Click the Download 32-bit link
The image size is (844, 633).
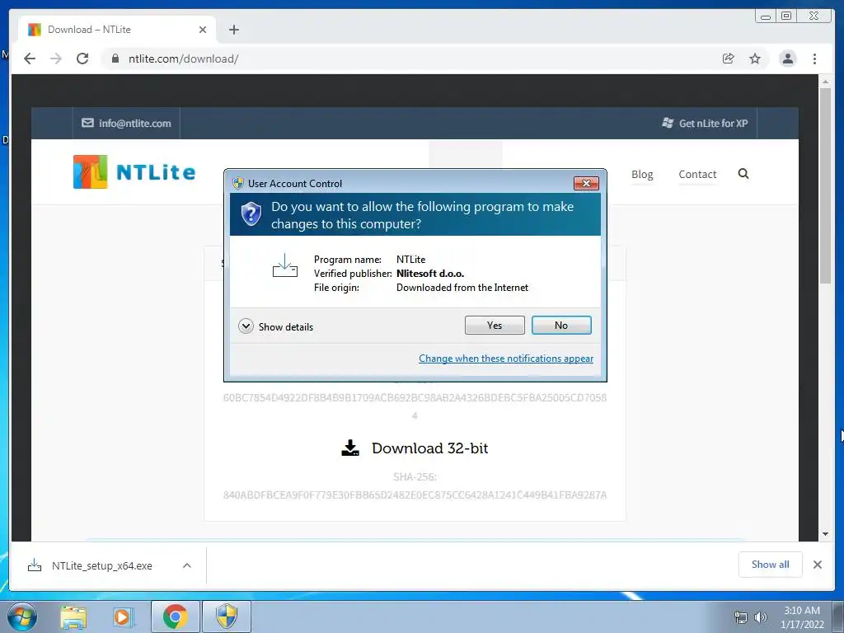429,448
